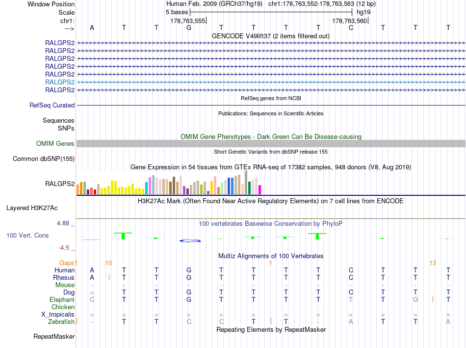Select the X_tropicalis alignment row label

click(58, 315)
